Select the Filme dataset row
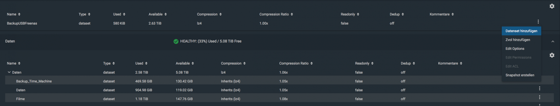This screenshot has width=560, height=106. (279, 99)
